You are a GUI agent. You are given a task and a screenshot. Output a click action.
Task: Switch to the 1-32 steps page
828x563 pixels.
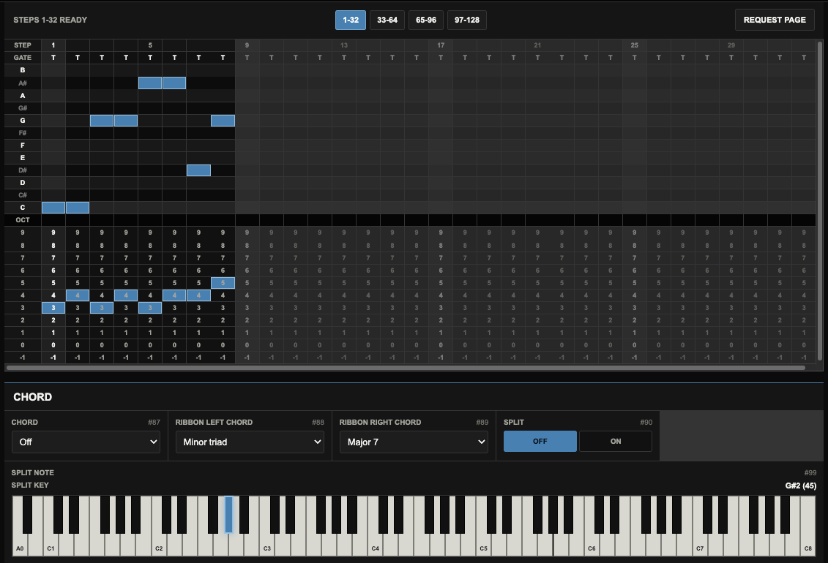click(x=351, y=20)
